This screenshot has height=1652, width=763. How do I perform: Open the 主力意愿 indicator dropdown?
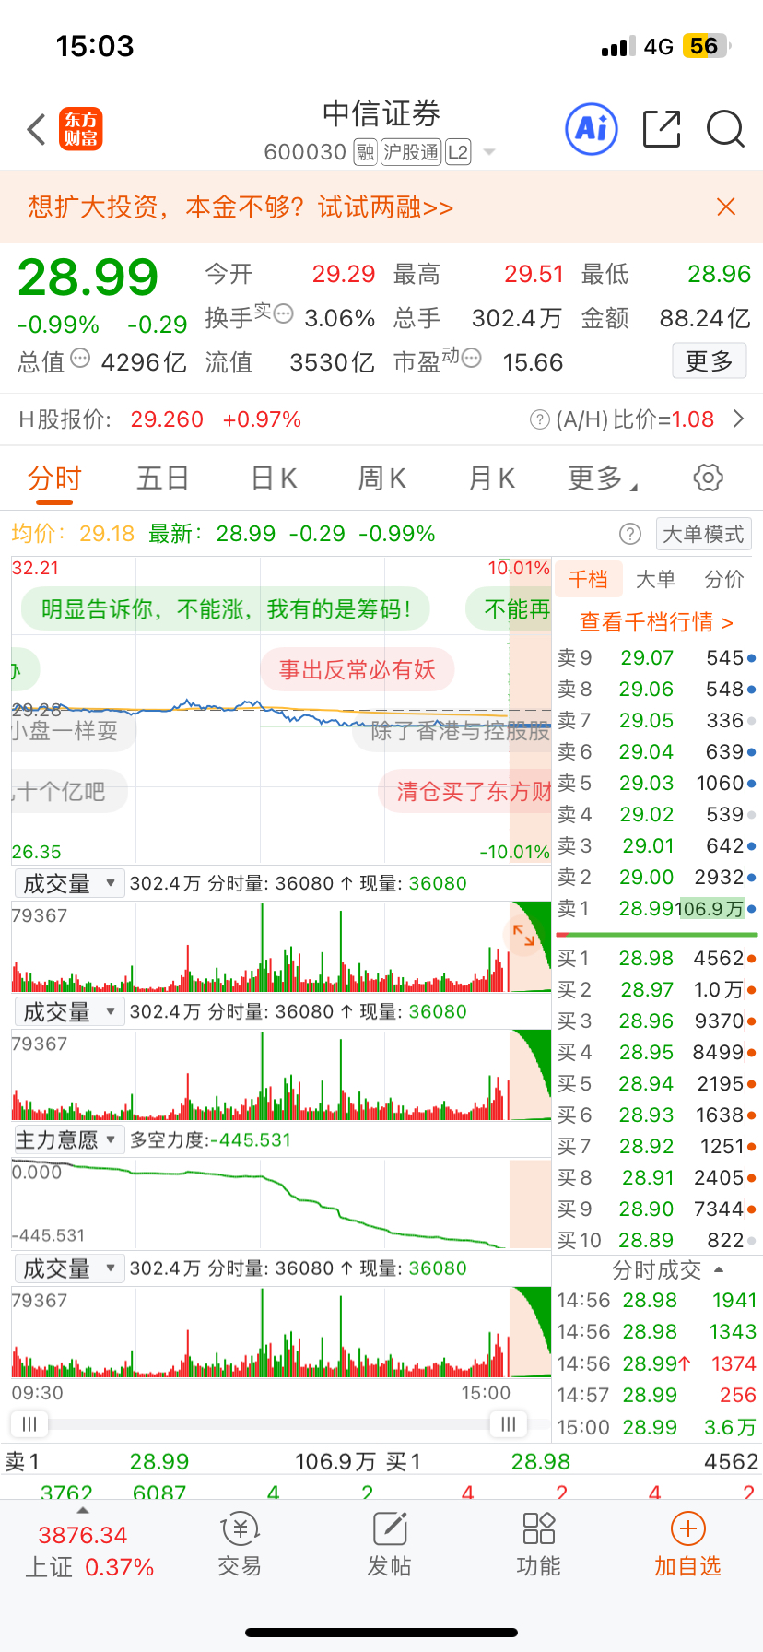[x=68, y=1140]
